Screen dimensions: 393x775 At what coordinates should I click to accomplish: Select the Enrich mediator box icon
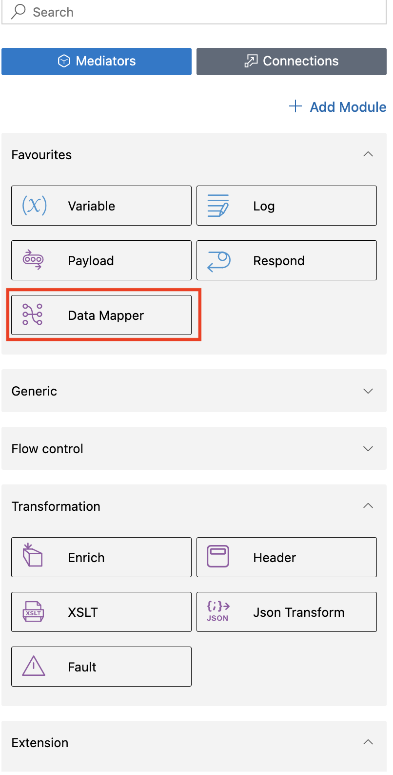pos(33,555)
